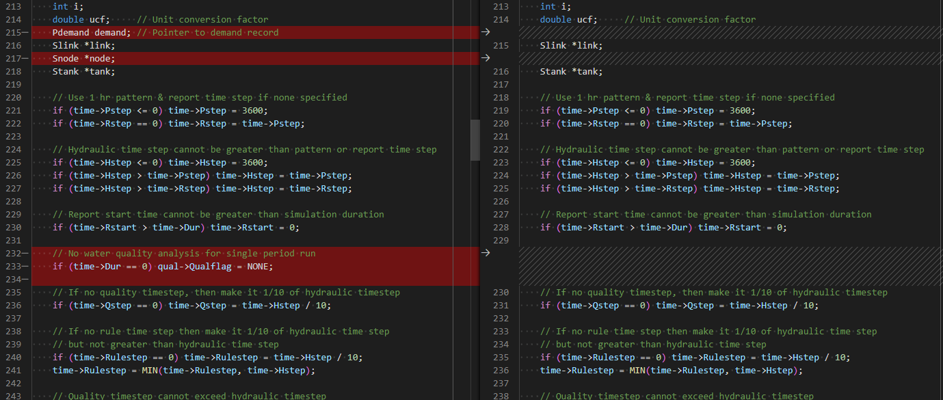Click the left pane vertical scrollbar thumb
Screen dimensions: 943x400
[x=475, y=140]
